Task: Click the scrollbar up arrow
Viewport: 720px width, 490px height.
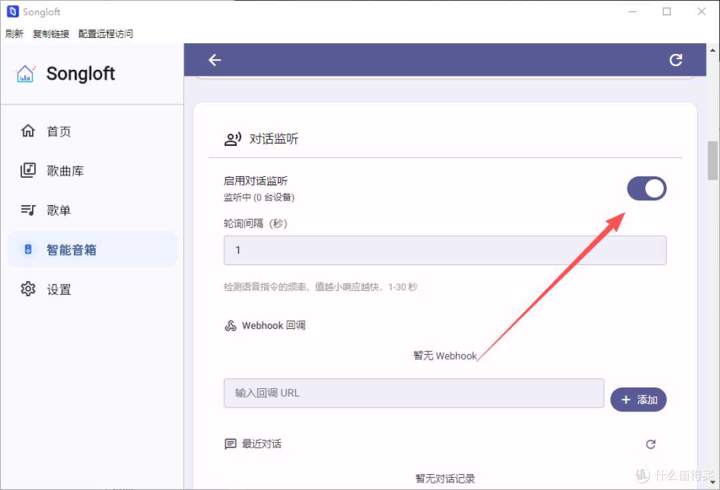Action: coord(713,50)
